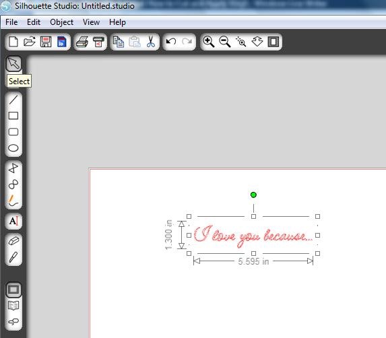Click the bottom-right selection handle of text

(317, 253)
